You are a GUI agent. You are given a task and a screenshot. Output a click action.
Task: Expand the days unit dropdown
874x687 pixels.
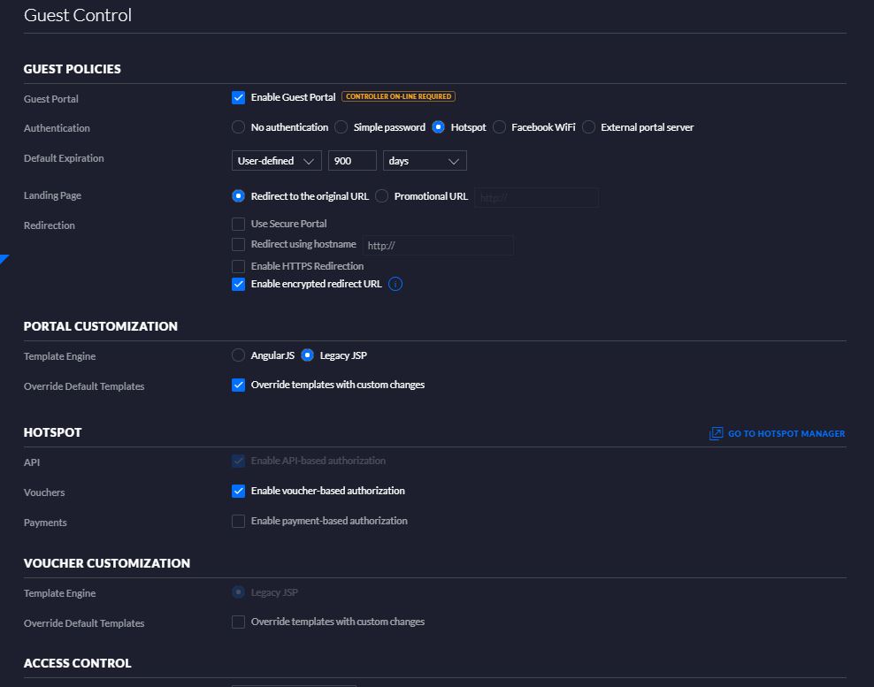[x=424, y=161]
